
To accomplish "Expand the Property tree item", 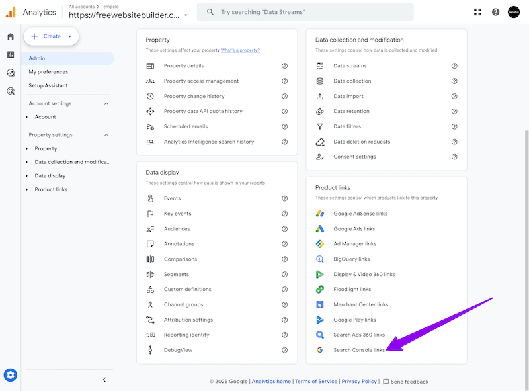I will point(27,148).
